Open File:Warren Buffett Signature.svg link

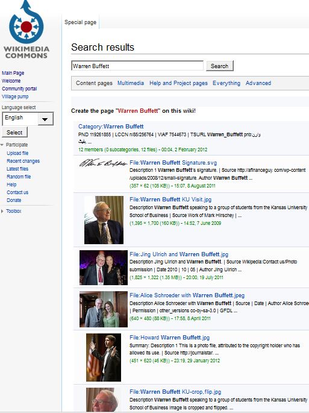[x=173, y=163]
